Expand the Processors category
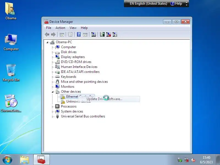This screenshot has width=220, height=165. [53, 107]
